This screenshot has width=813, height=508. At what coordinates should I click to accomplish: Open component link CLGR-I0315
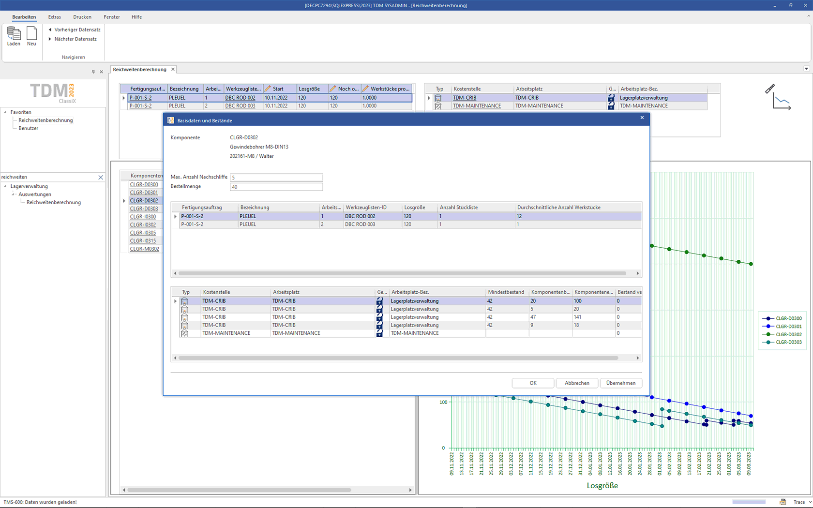[x=143, y=241]
